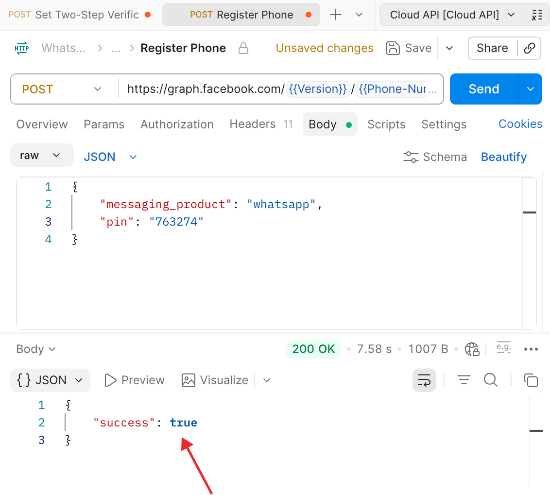The image size is (550, 495).
Task: Open a new request tab with plus icon
Action: 336,15
